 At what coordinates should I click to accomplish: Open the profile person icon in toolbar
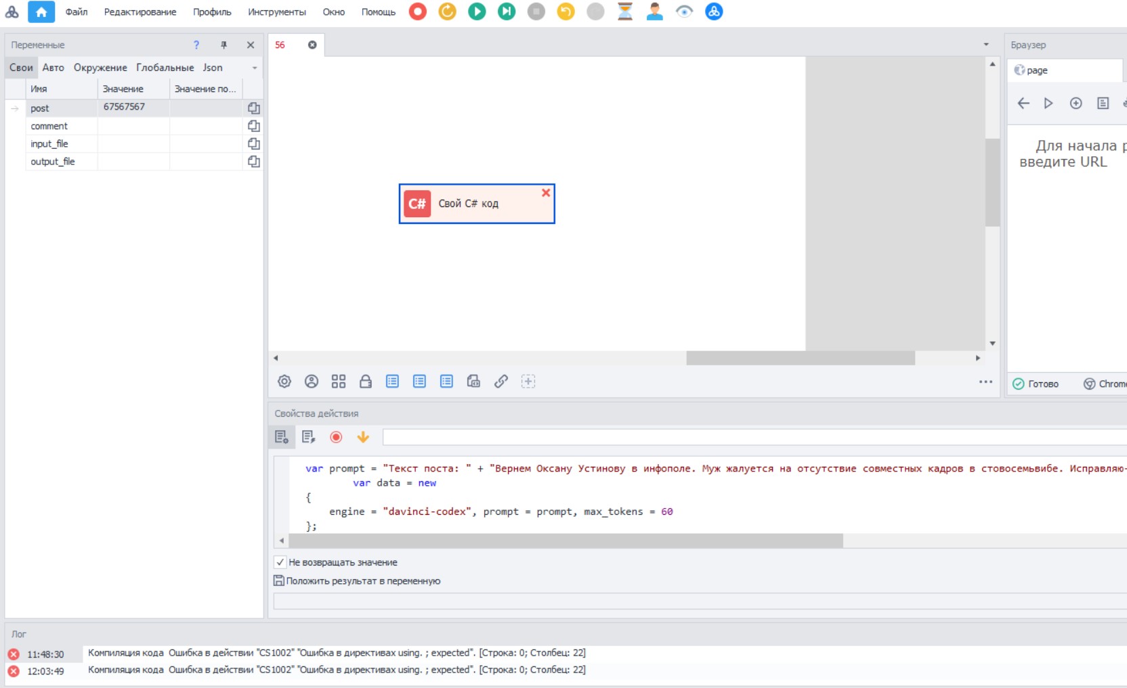click(x=654, y=12)
